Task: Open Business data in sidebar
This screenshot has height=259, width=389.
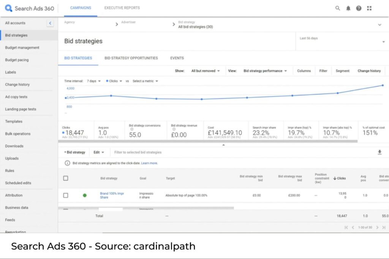Action: [17, 208]
